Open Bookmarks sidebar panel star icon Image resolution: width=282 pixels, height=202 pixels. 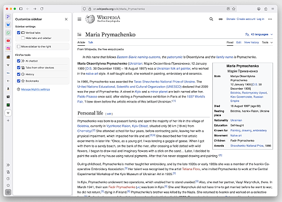pos(8,185)
